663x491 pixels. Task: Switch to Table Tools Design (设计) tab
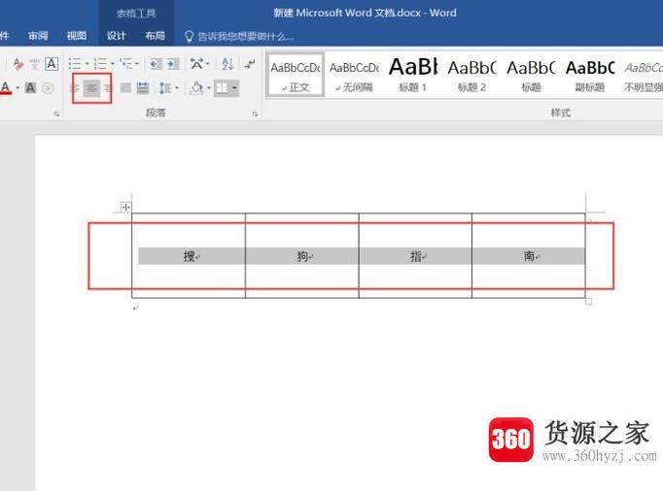coord(117,36)
